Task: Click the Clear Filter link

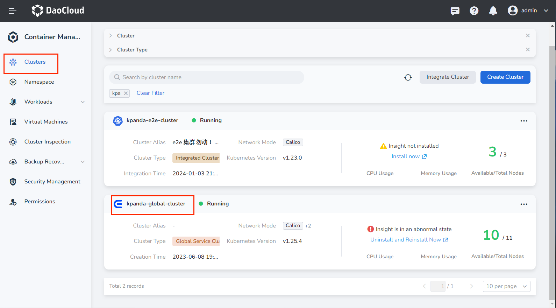Action: click(150, 93)
